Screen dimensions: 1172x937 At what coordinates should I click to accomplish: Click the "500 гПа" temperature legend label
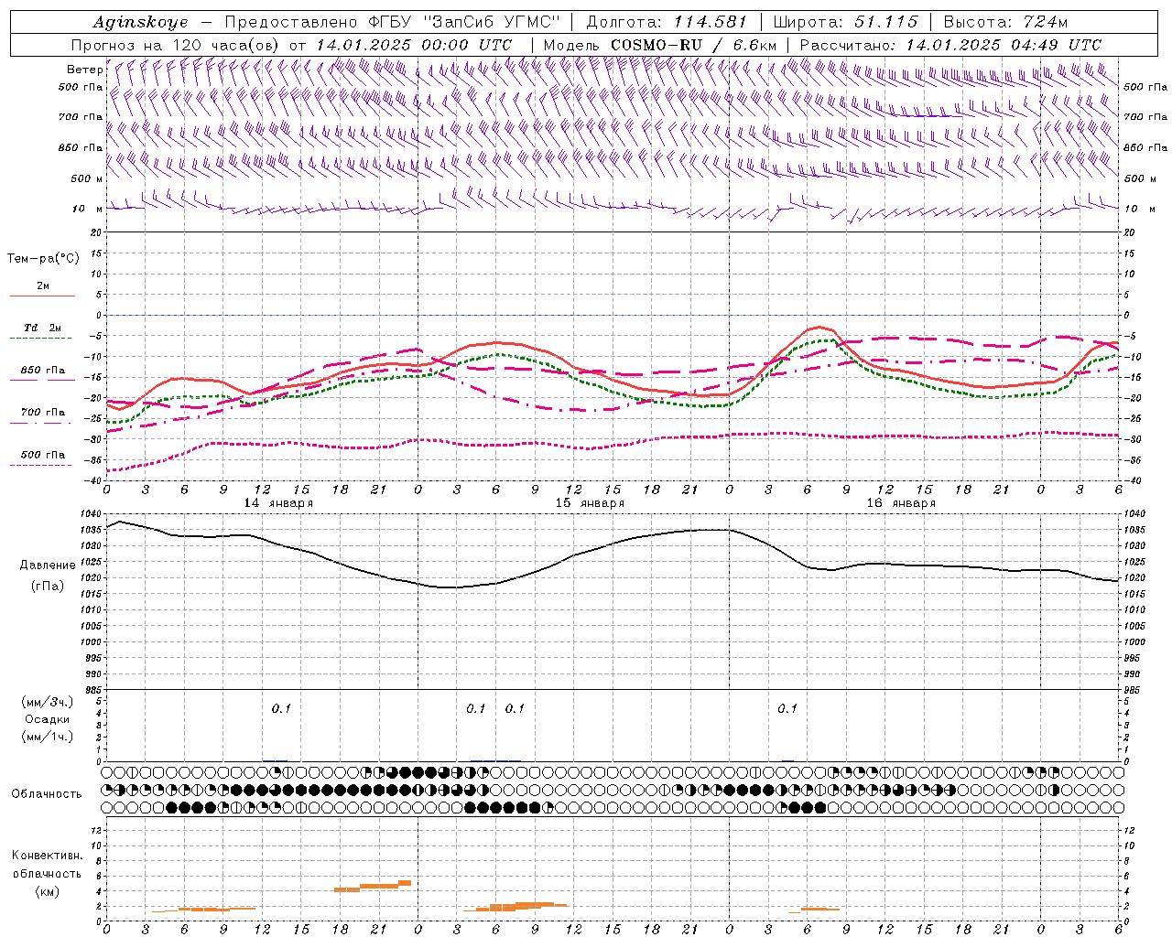coord(42,455)
